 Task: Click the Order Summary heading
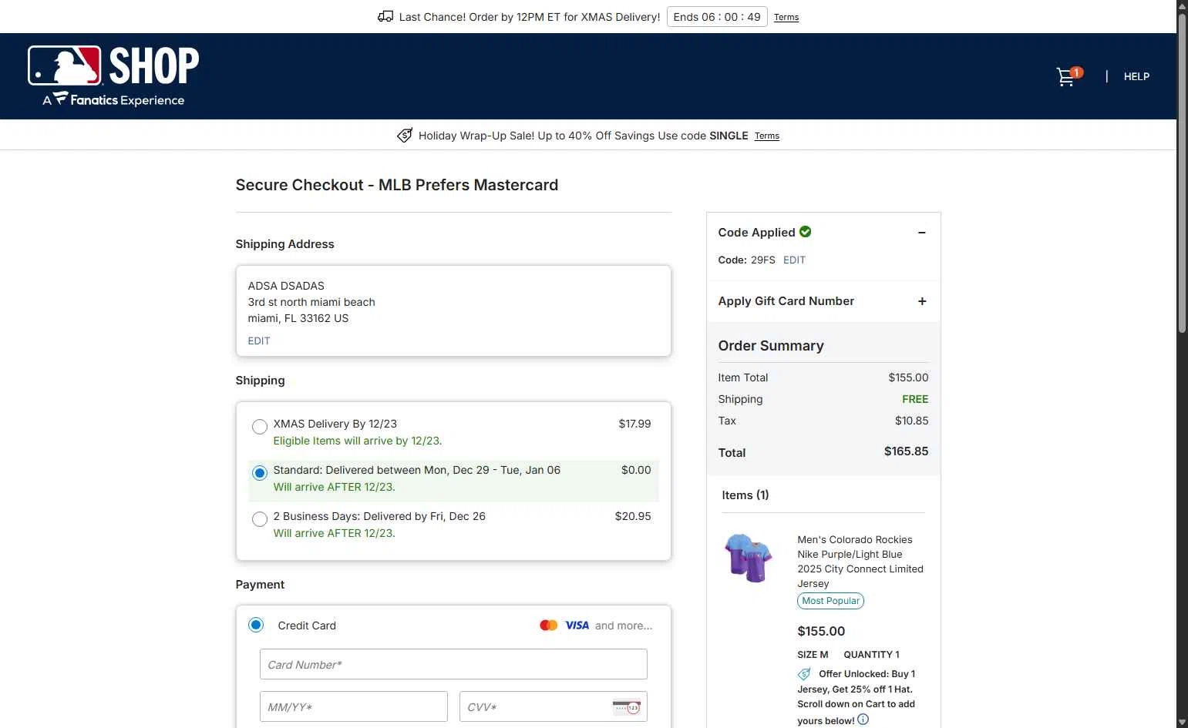(771, 346)
